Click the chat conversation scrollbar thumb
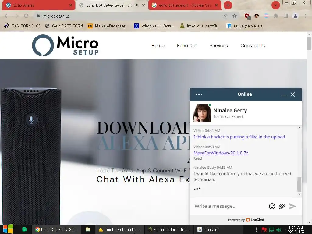 click(x=299, y=184)
